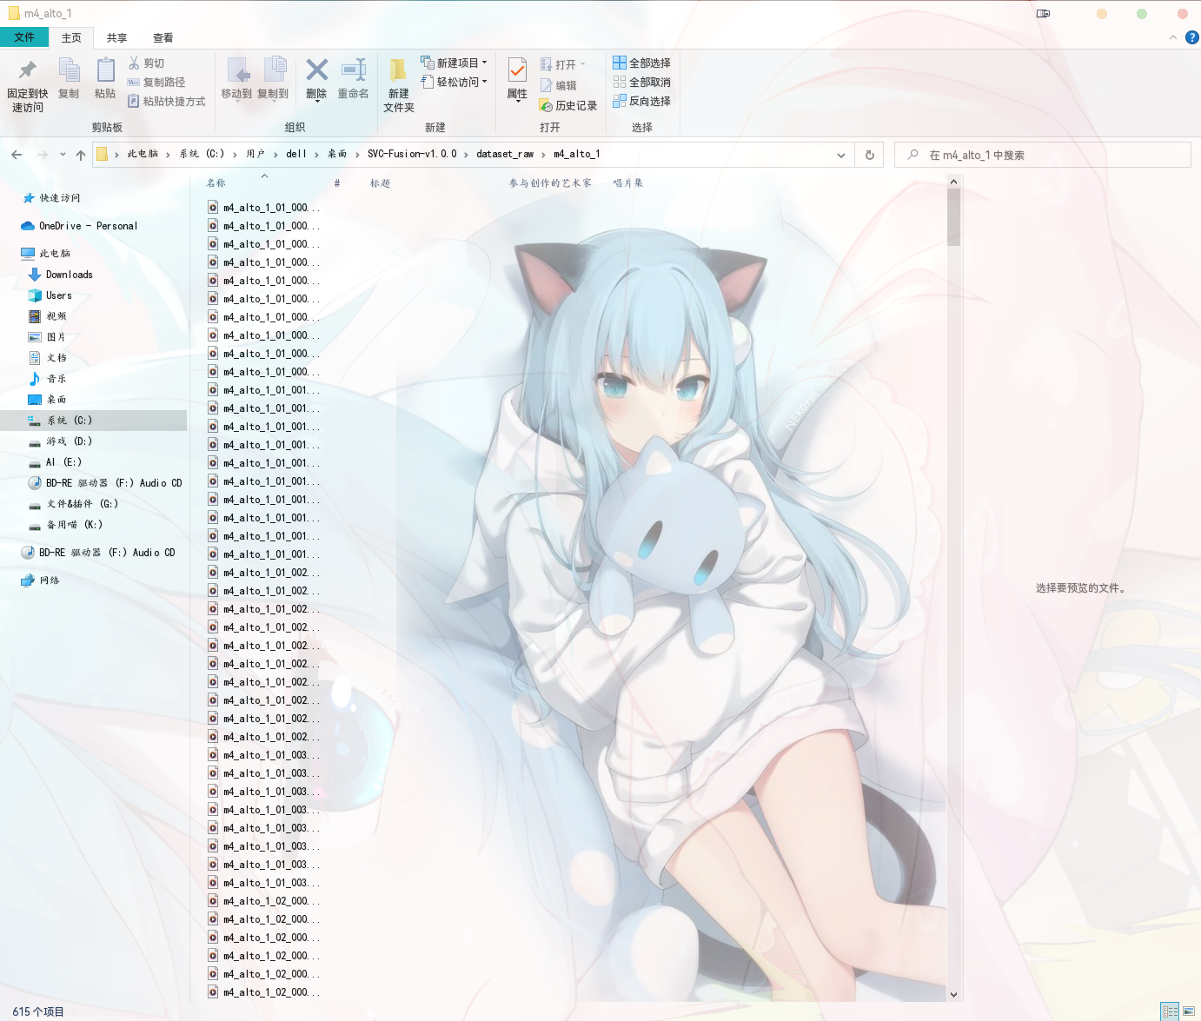
Task: Go back with the left arrow
Action: click(17, 155)
